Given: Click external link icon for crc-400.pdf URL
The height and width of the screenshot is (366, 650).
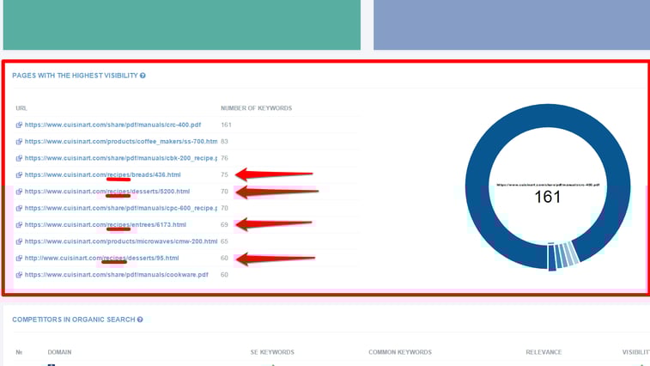Looking at the screenshot, I should [x=19, y=125].
